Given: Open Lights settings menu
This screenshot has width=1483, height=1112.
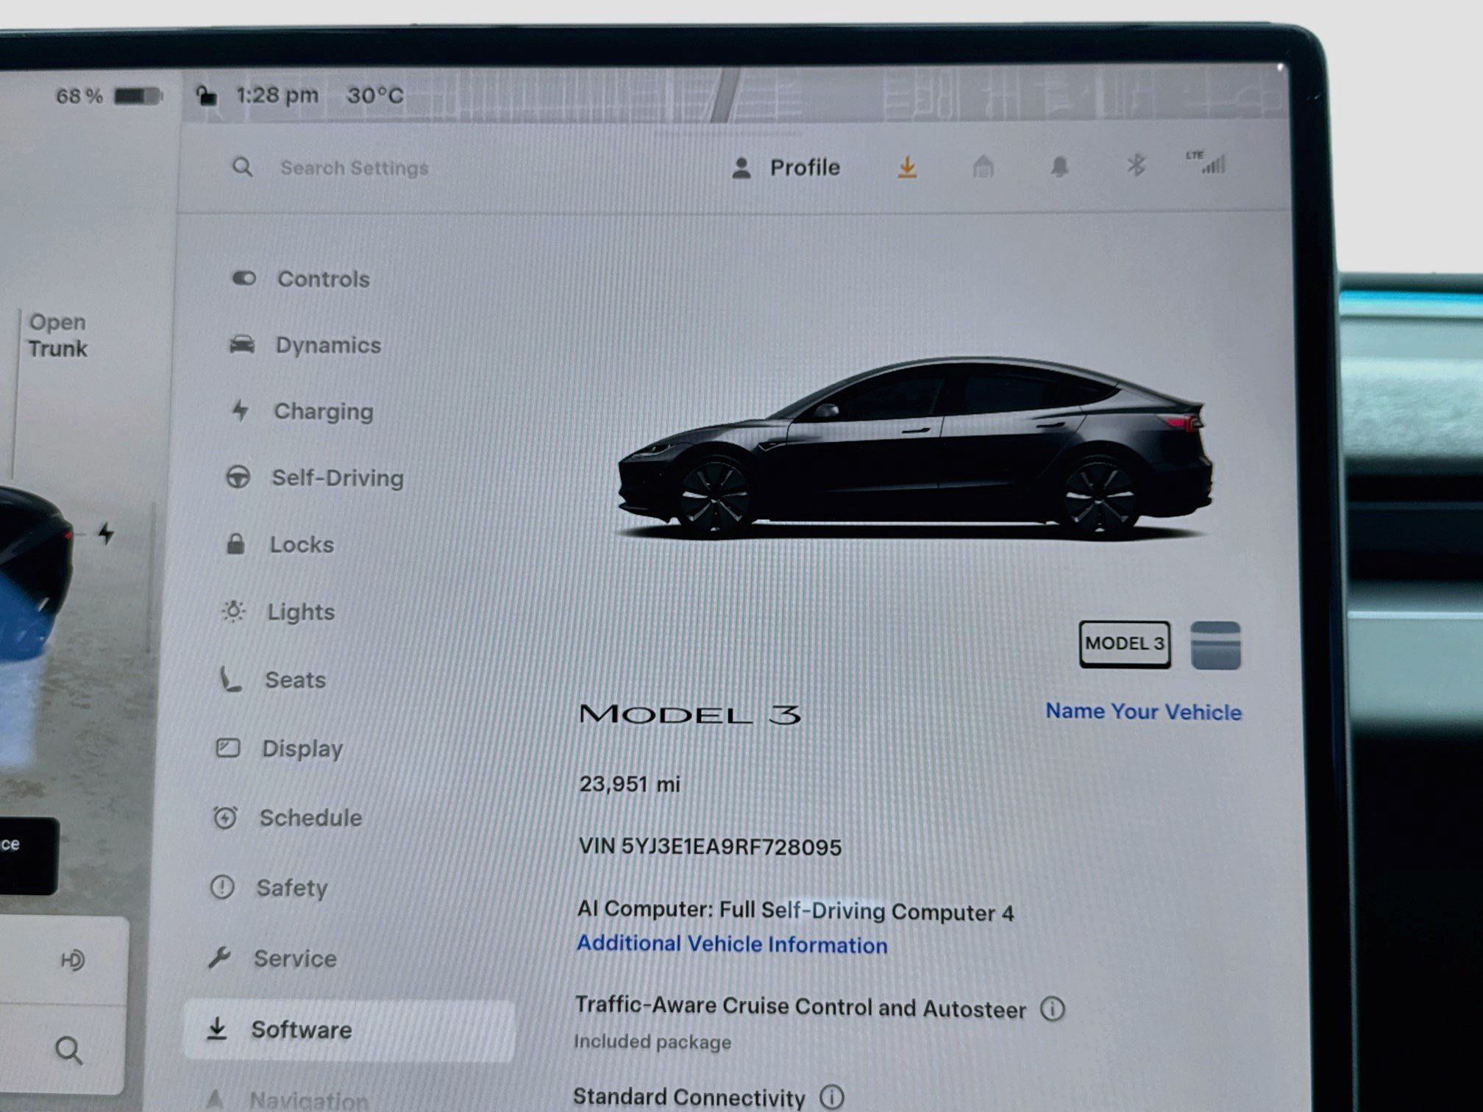Looking at the screenshot, I should coord(277,612).
